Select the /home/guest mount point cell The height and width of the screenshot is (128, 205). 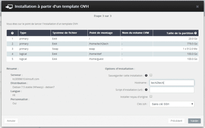[x=96, y=59]
